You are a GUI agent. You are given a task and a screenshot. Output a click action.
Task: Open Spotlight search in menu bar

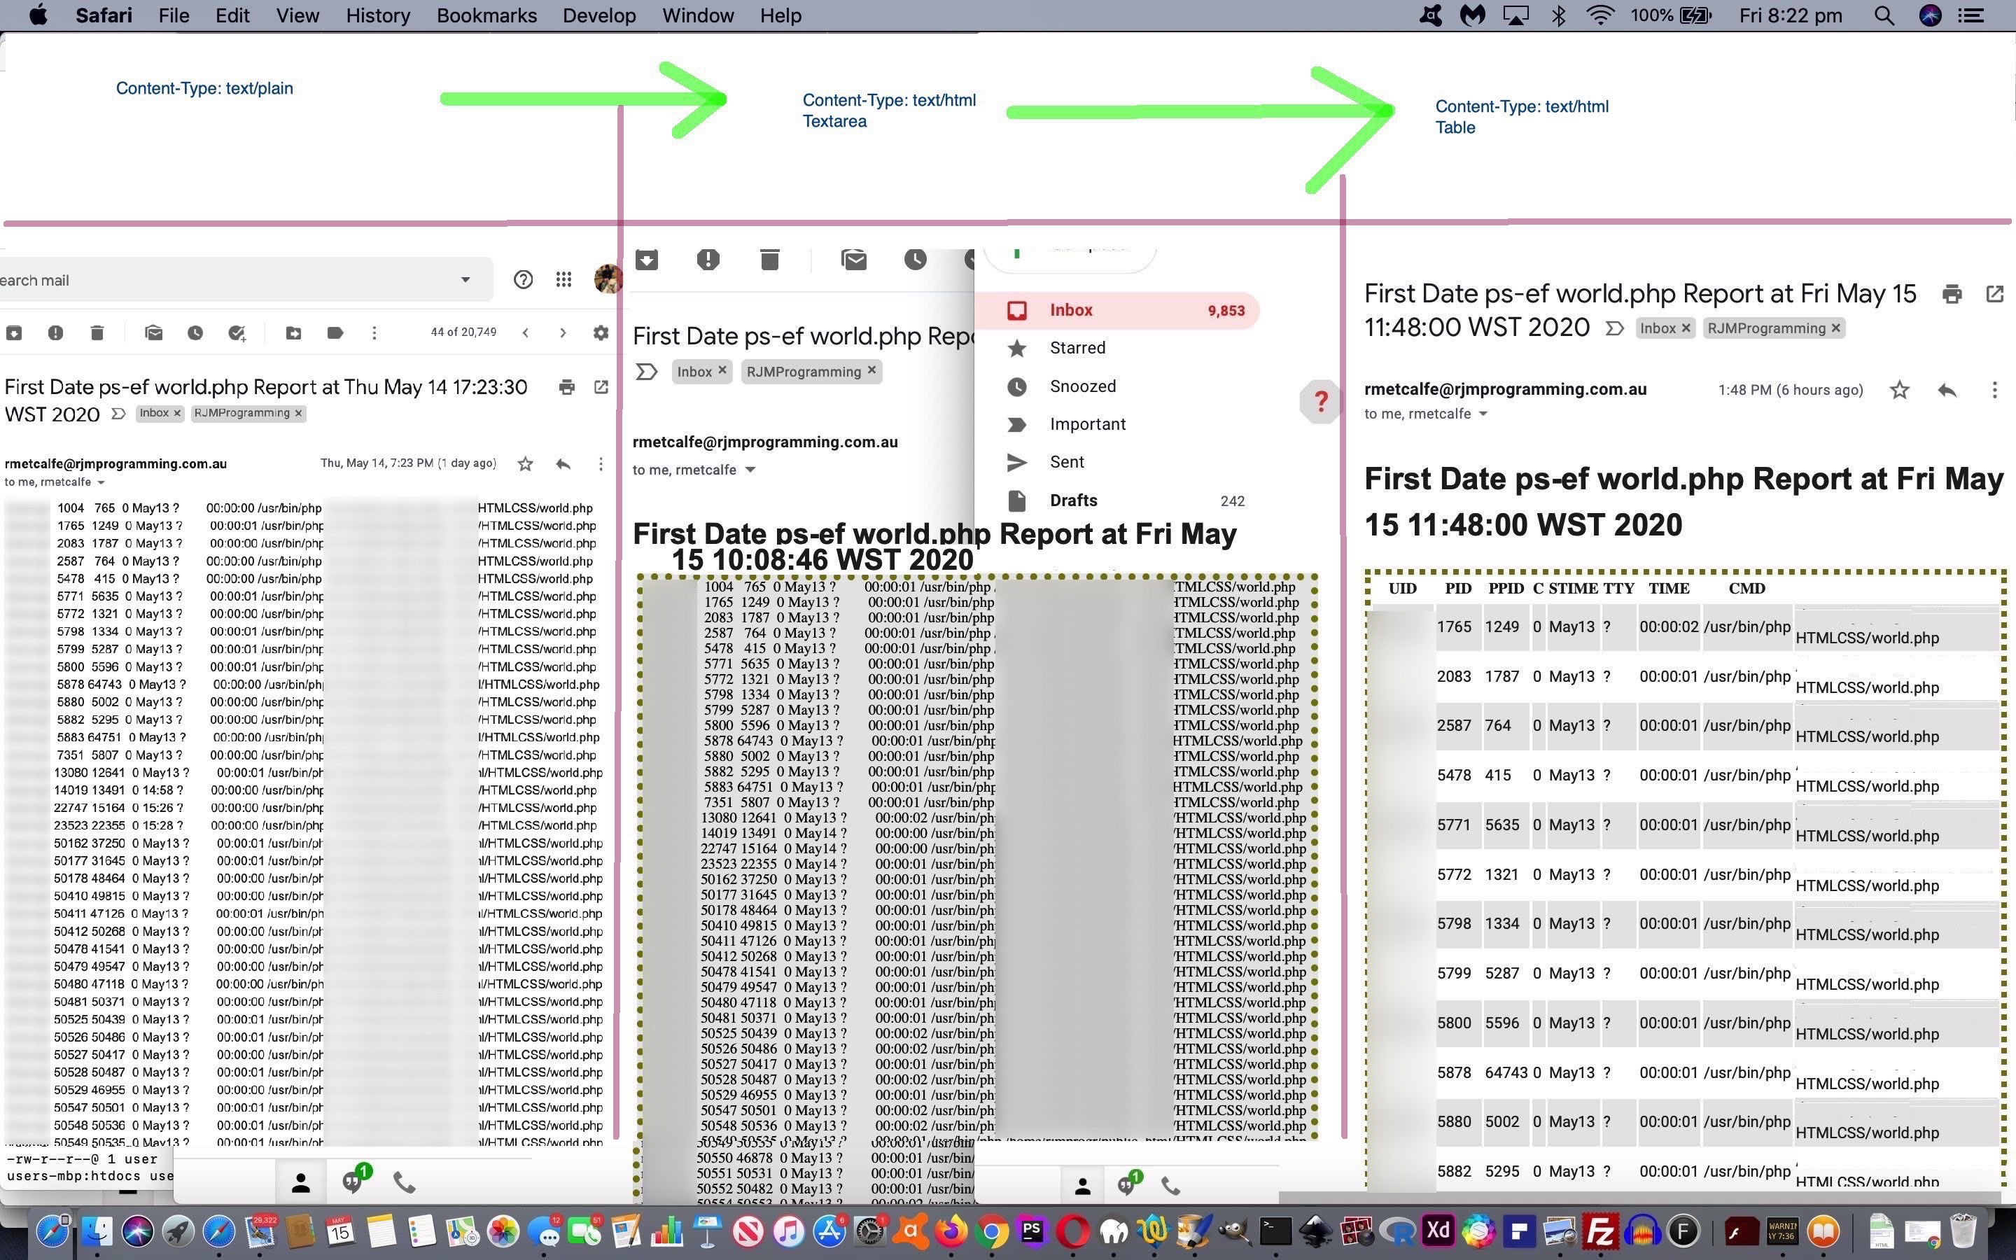1884,15
